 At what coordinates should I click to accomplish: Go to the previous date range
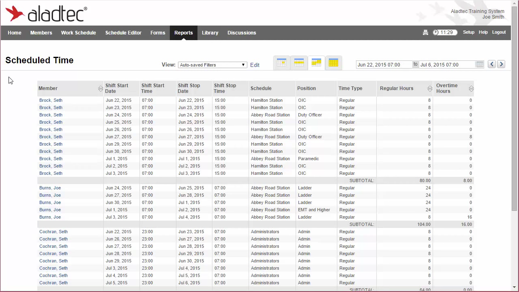[x=492, y=64]
